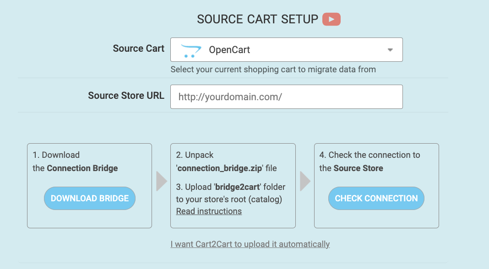This screenshot has width=489, height=269.
Task: Open the Source Cart dropdown showing OpenCart
Action: (286, 49)
